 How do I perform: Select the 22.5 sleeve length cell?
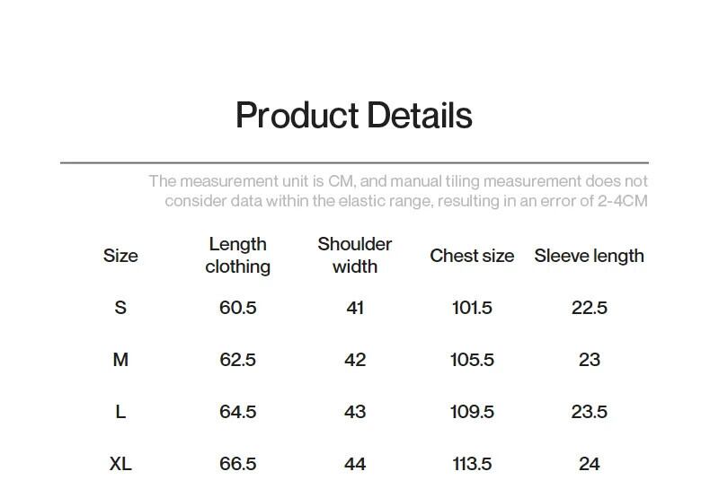589,308
